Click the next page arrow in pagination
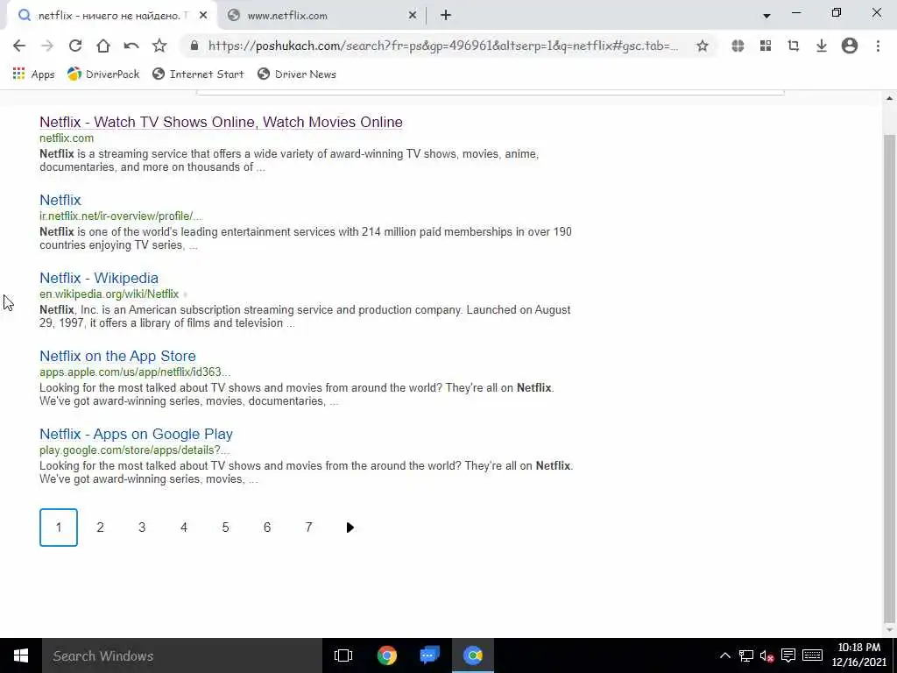The width and height of the screenshot is (897, 673). pyautogui.click(x=350, y=527)
